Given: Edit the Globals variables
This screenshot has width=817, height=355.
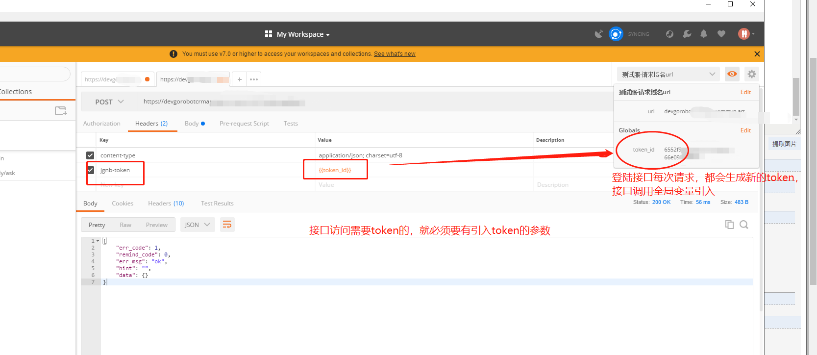Looking at the screenshot, I should [745, 130].
